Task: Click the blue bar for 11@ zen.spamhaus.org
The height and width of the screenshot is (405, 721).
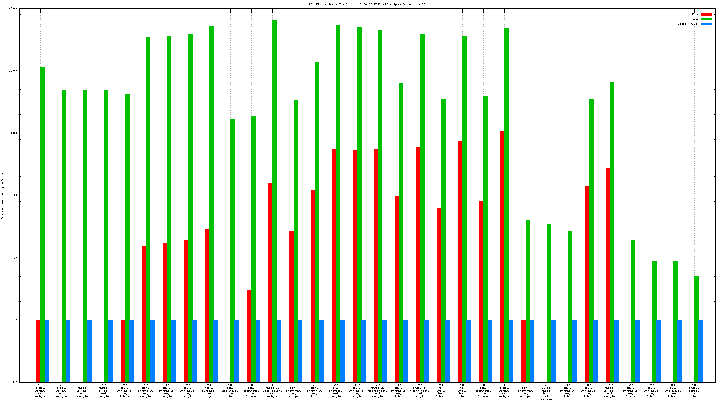Action: pyautogui.click(x=363, y=351)
